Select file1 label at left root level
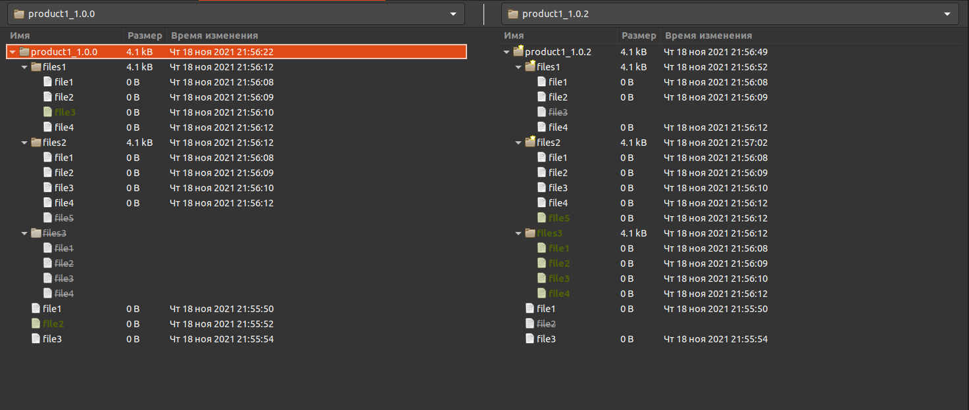The height and width of the screenshot is (410, 969). pos(52,309)
